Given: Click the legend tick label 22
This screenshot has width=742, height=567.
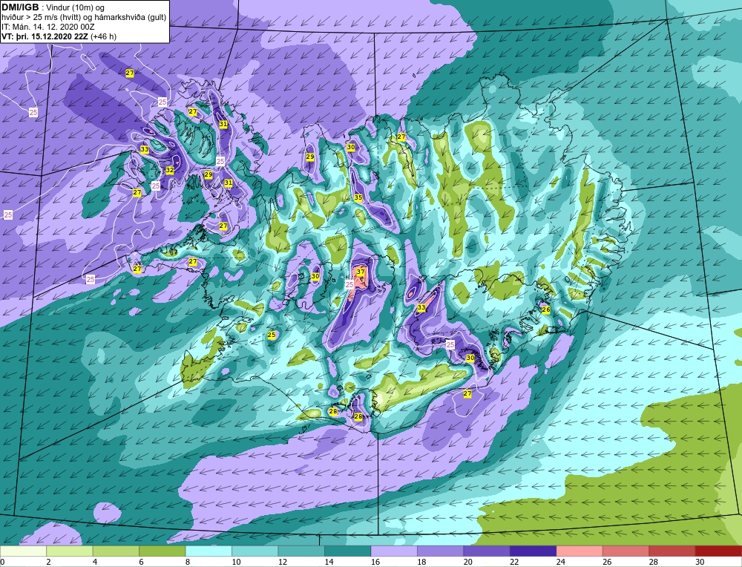Looking at the screenshot, I should [x=514, y=562].
